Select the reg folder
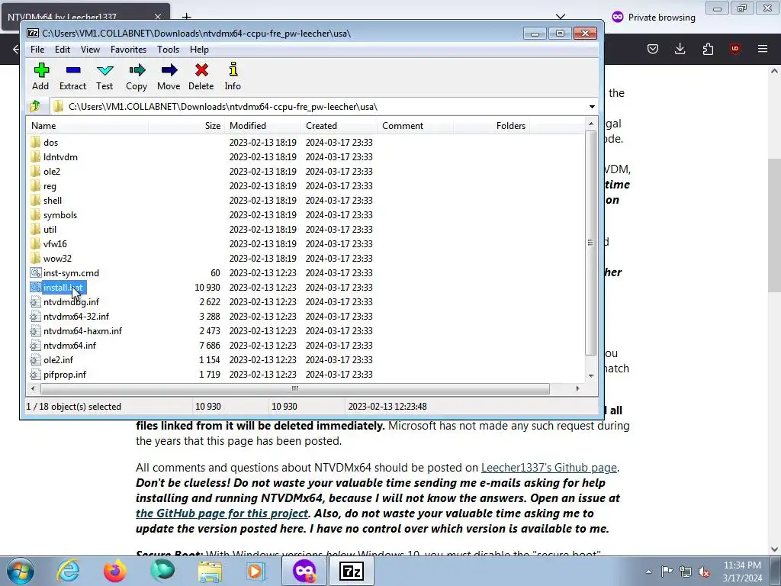Screen dimensions: 781x586 [50, 186]
